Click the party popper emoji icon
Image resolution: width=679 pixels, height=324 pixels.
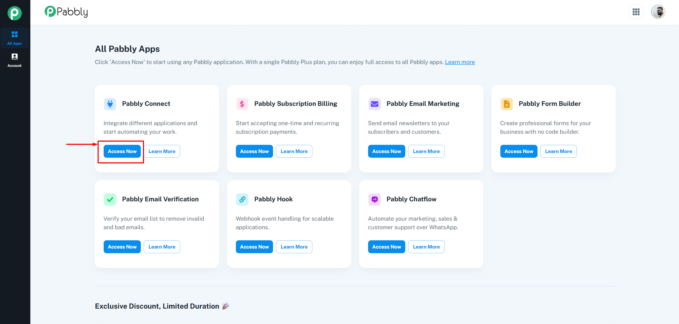(225, 306)
